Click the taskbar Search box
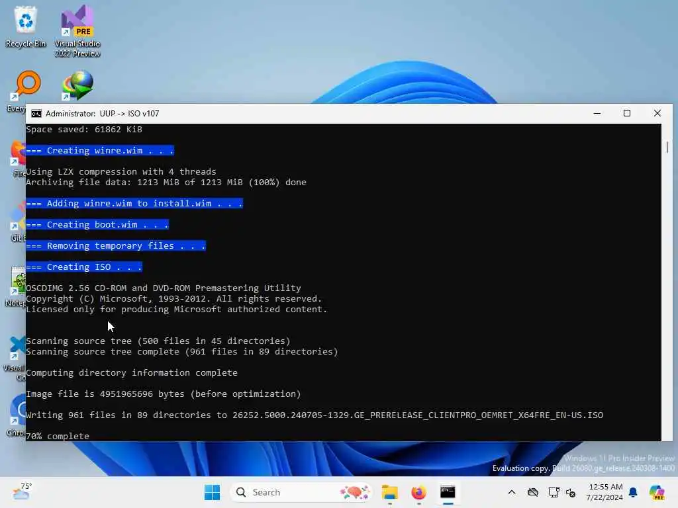 [301, 492]
